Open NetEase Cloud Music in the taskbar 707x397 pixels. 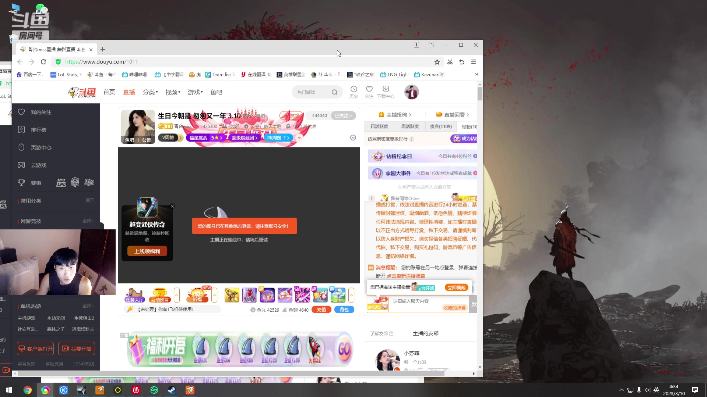[x=136, y=390]
